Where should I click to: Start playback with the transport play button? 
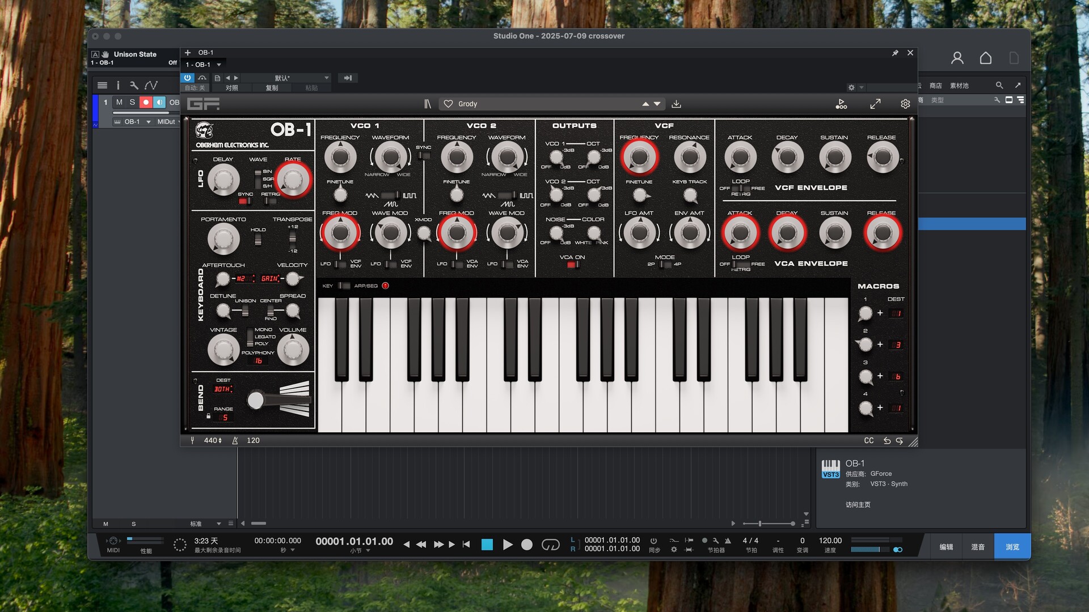point(508,545)
